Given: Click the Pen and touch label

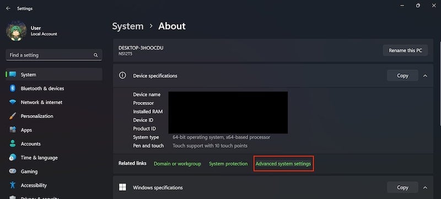Looking at the screenshot, I should [x=148, y=146].
